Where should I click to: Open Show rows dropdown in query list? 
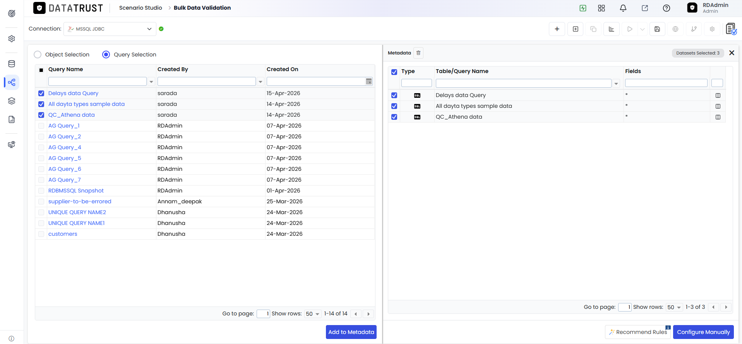313,314
